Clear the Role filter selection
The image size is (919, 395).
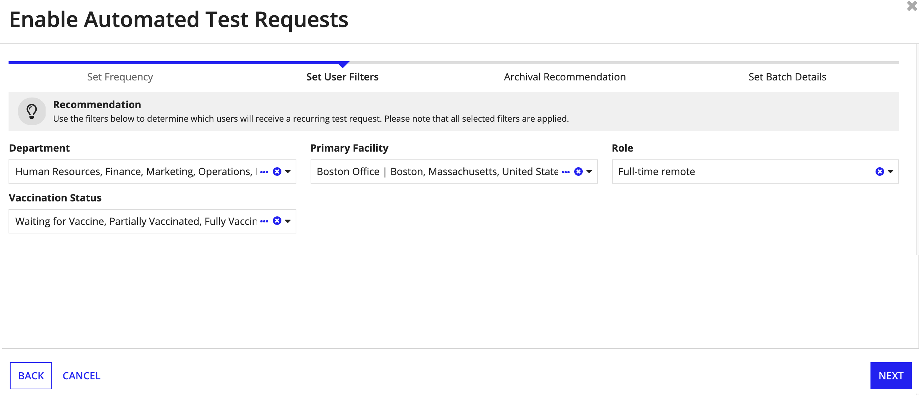[x=879, y=172]
